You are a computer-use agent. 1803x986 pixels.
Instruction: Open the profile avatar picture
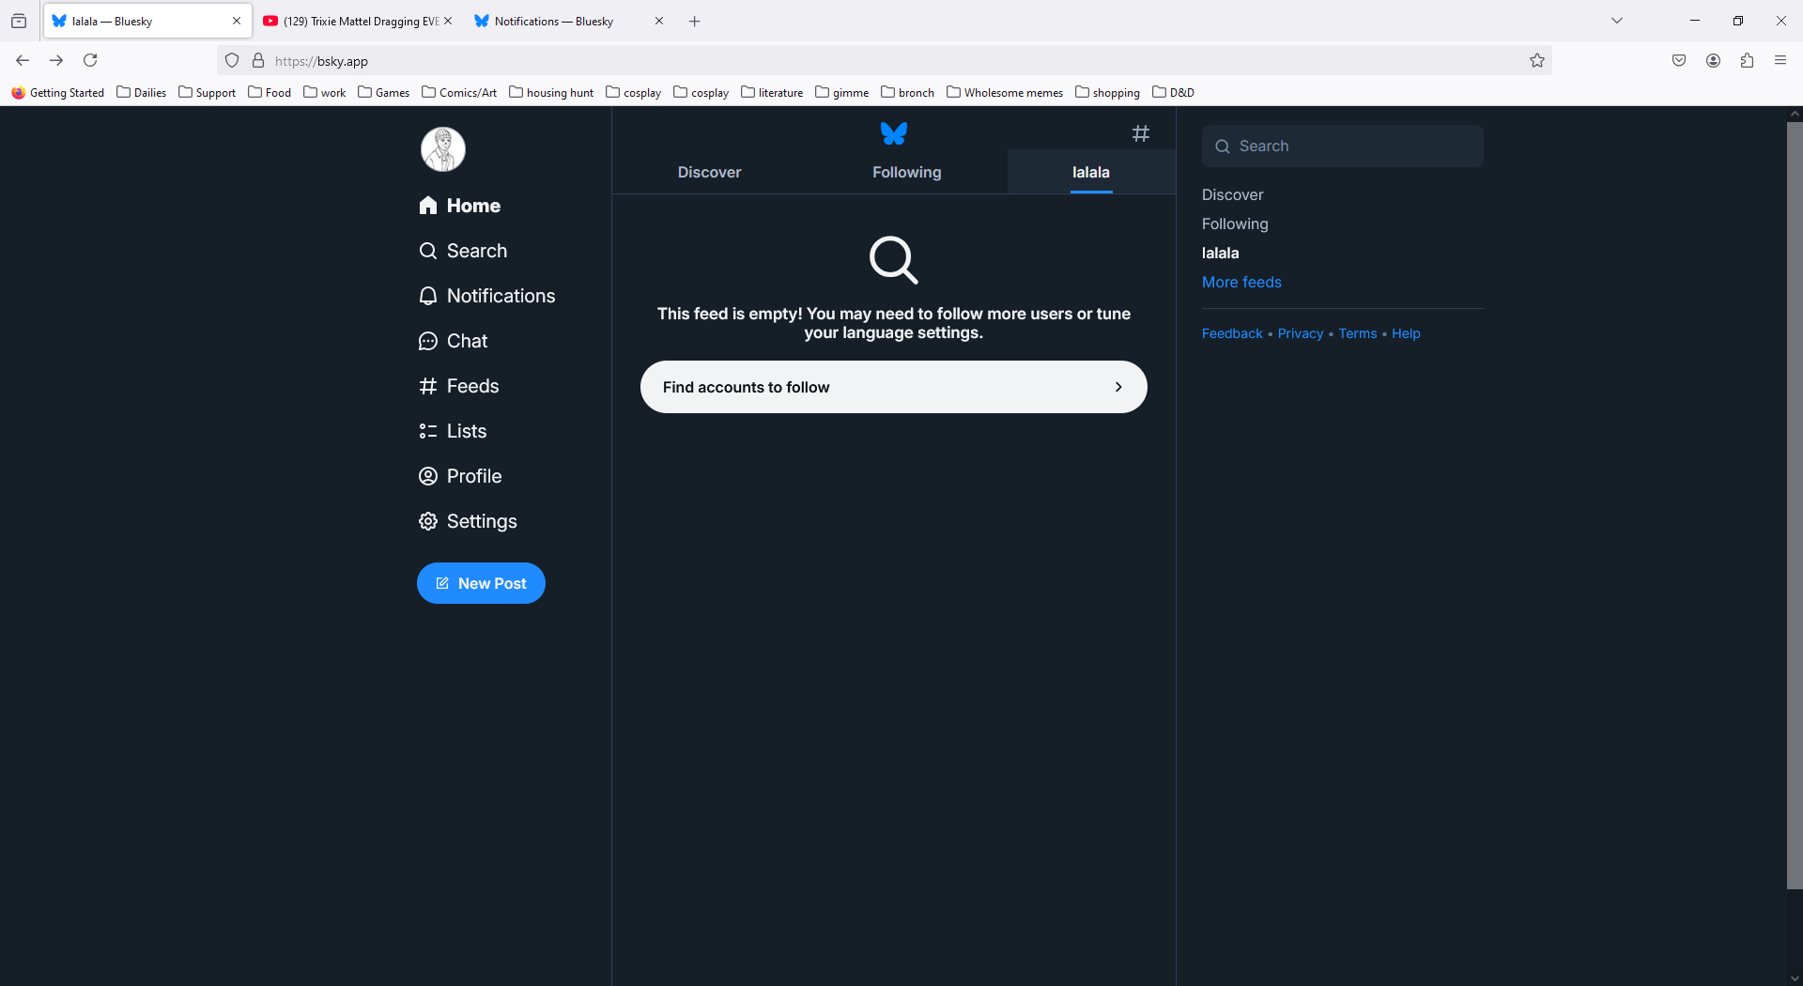point(443,149)
